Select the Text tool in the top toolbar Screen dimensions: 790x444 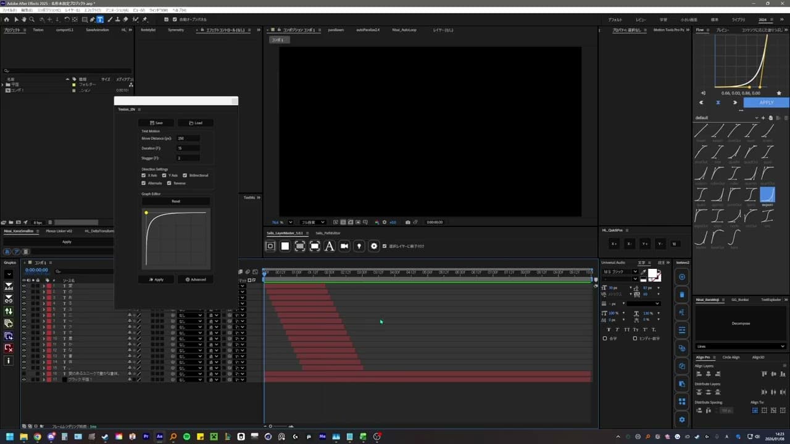(99, 19)
